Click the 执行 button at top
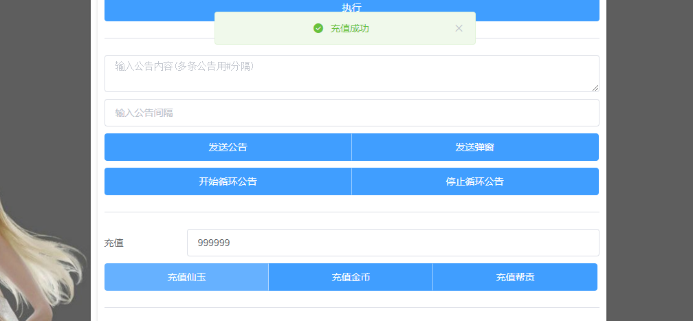This screenshot has width=693, height=321. point(352,8)
